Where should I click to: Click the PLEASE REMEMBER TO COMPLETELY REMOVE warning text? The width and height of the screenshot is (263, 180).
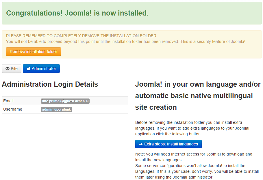82,36
